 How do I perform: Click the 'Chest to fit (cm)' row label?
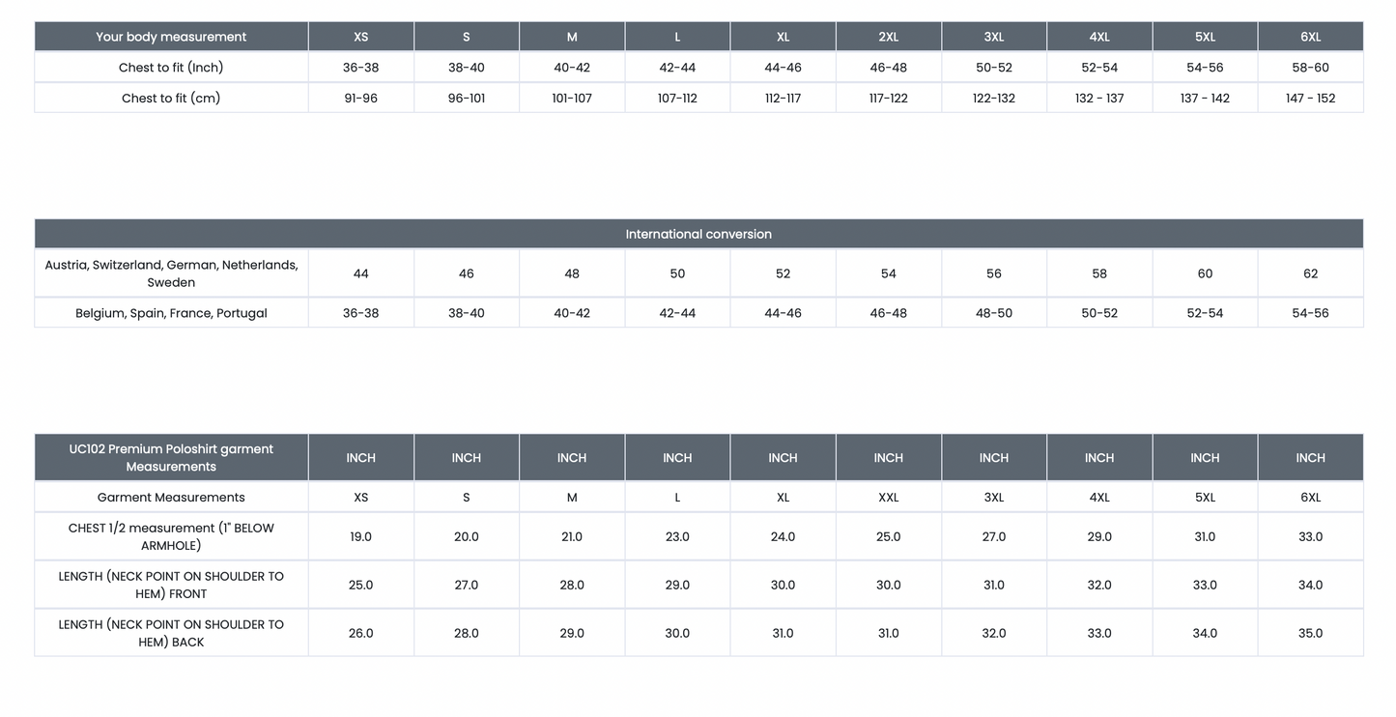(171, 98)
